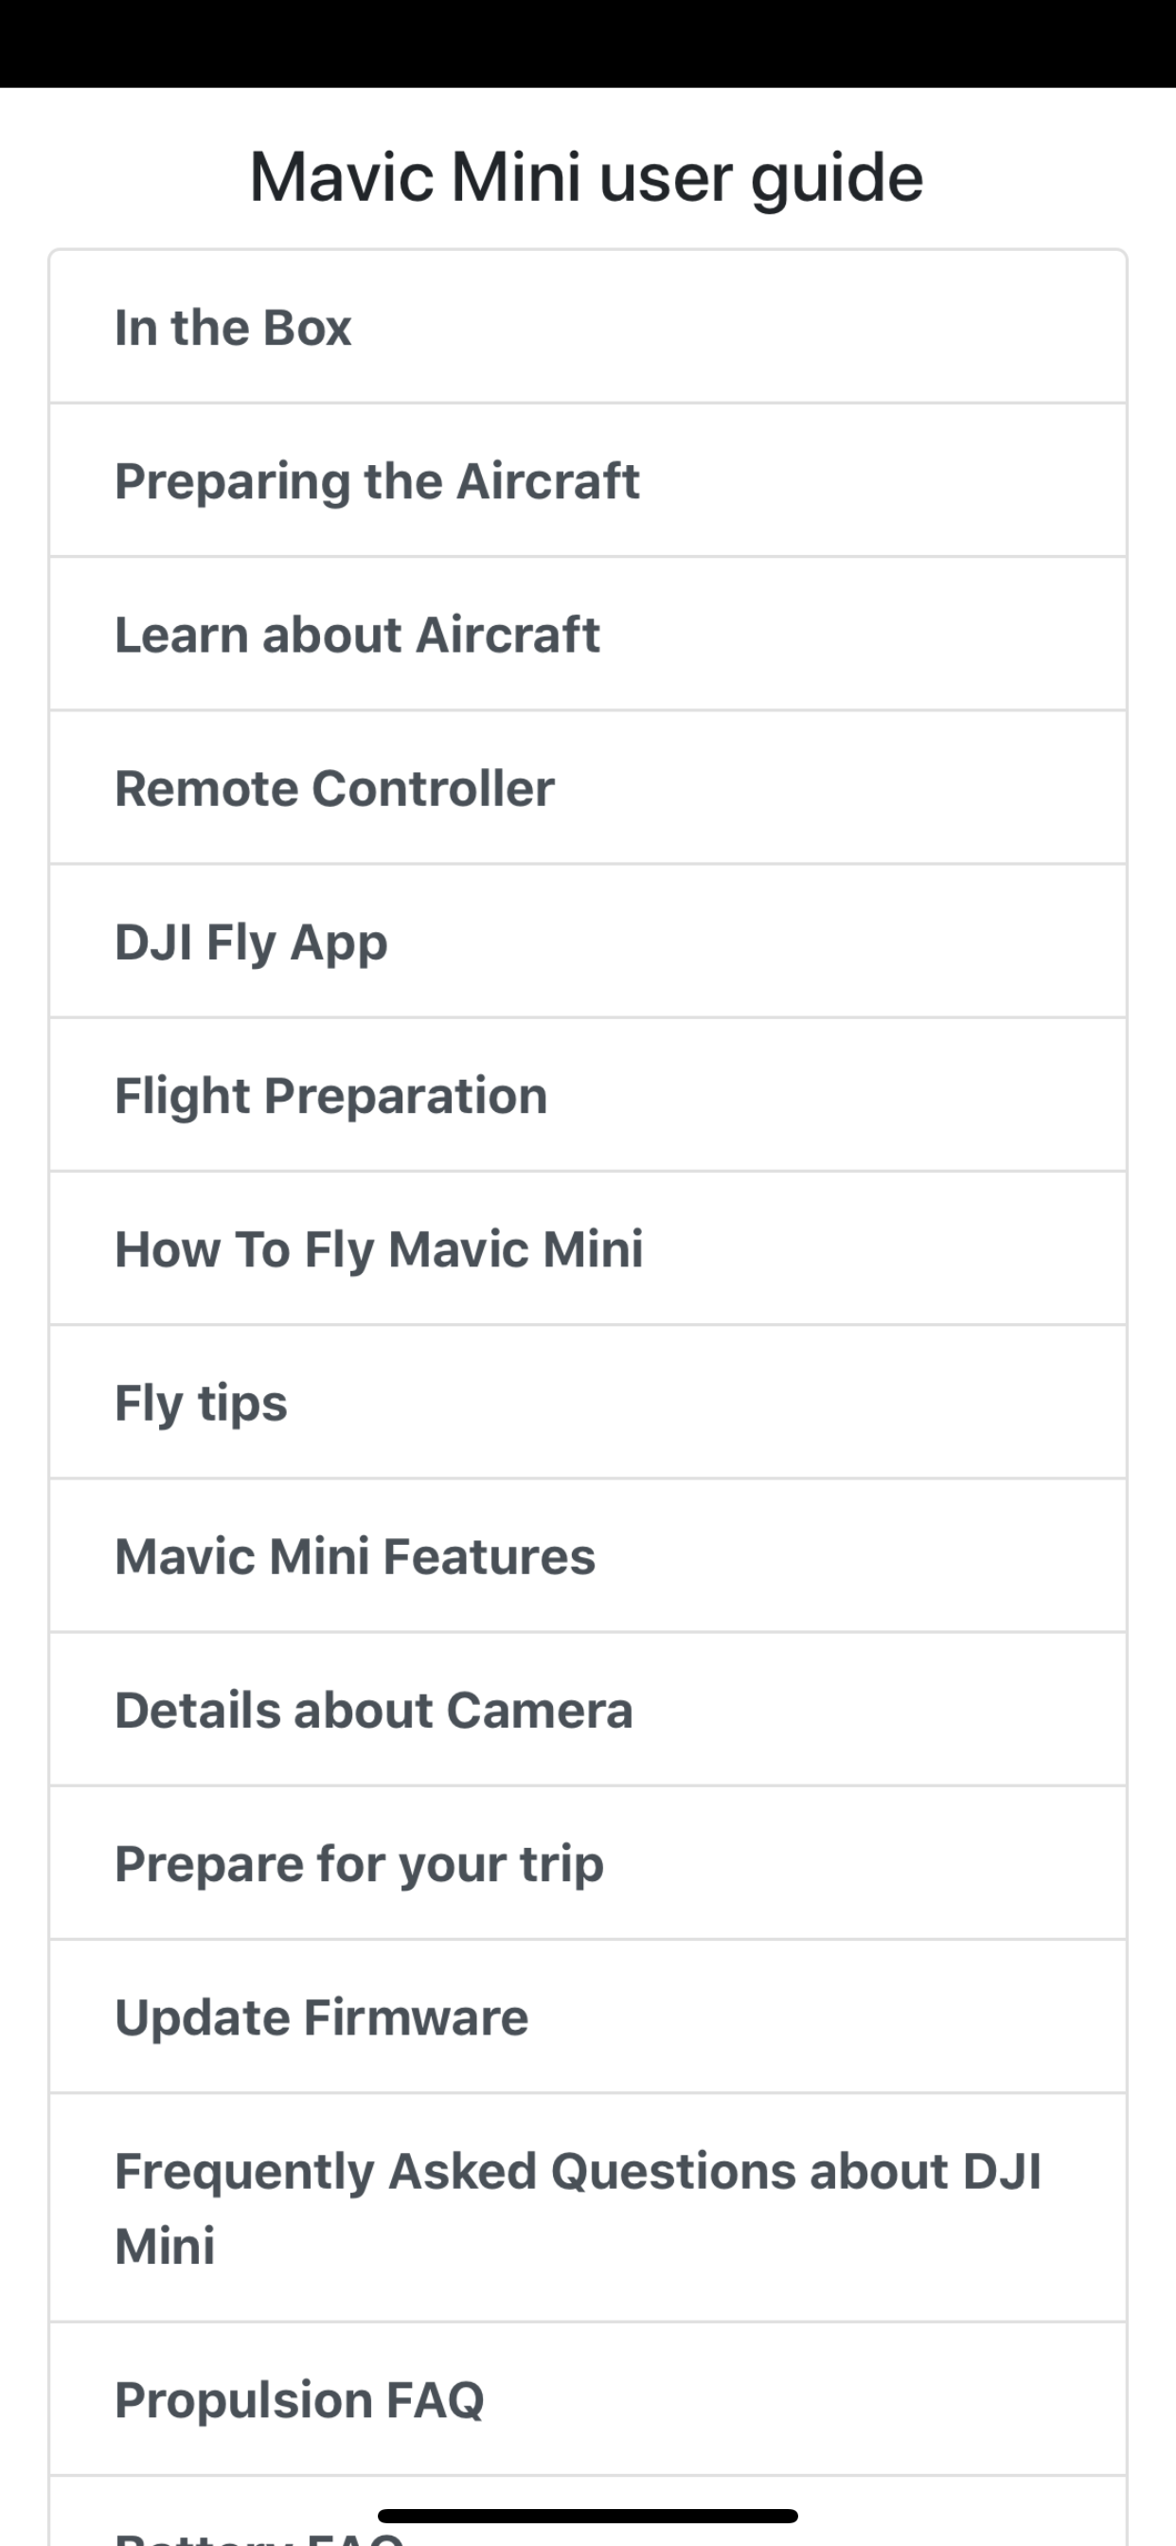Screen dimensions: 1176x2546
Task: Select the "Update Firmware" guide entry
Action: 587,2017
